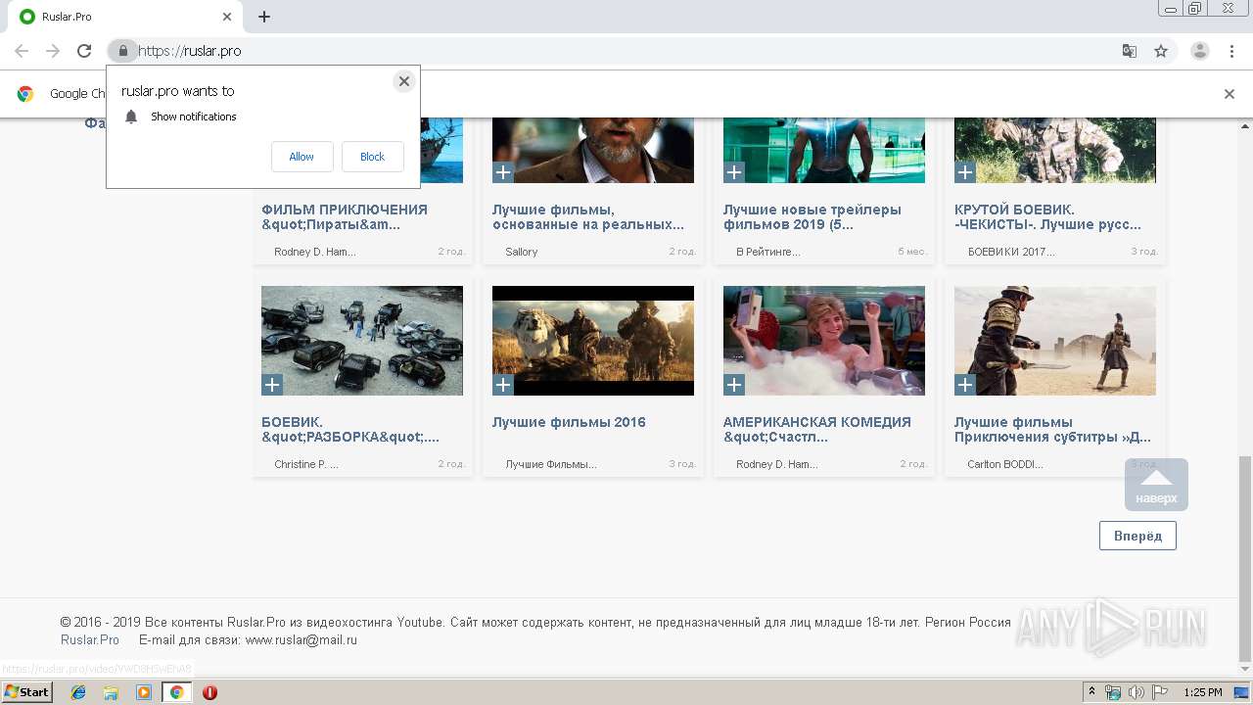This screenshot has width=1253, height=705.
Task: Open the Лучшие фильмы 2016 title link
Action: 569,422
